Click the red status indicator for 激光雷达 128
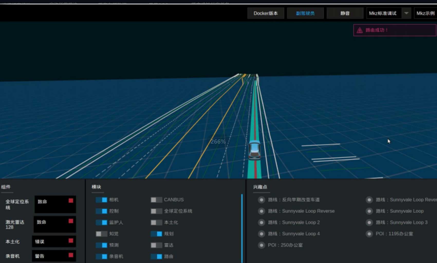437x263 pixels. [71, 221]
